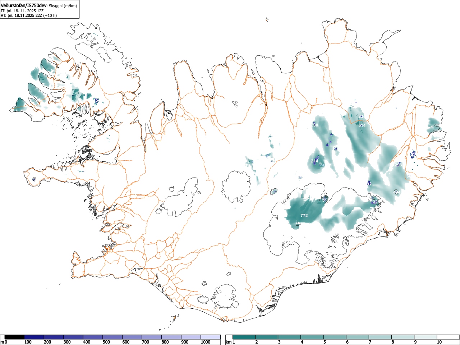This screenshot has height=345, width=460.
Task: Select the 800–900 m legend swatch
Action: pyautogui.click(x=171, y=337)
